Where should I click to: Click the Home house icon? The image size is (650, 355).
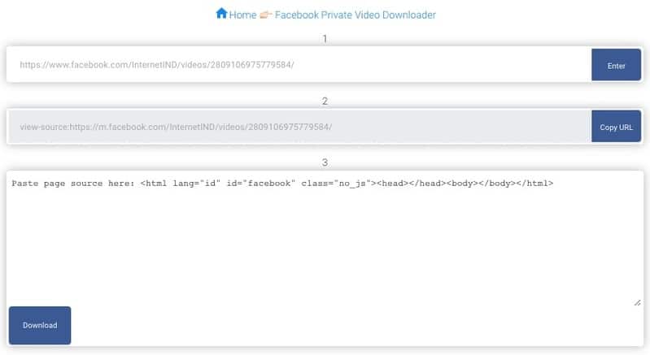[221, 13]
